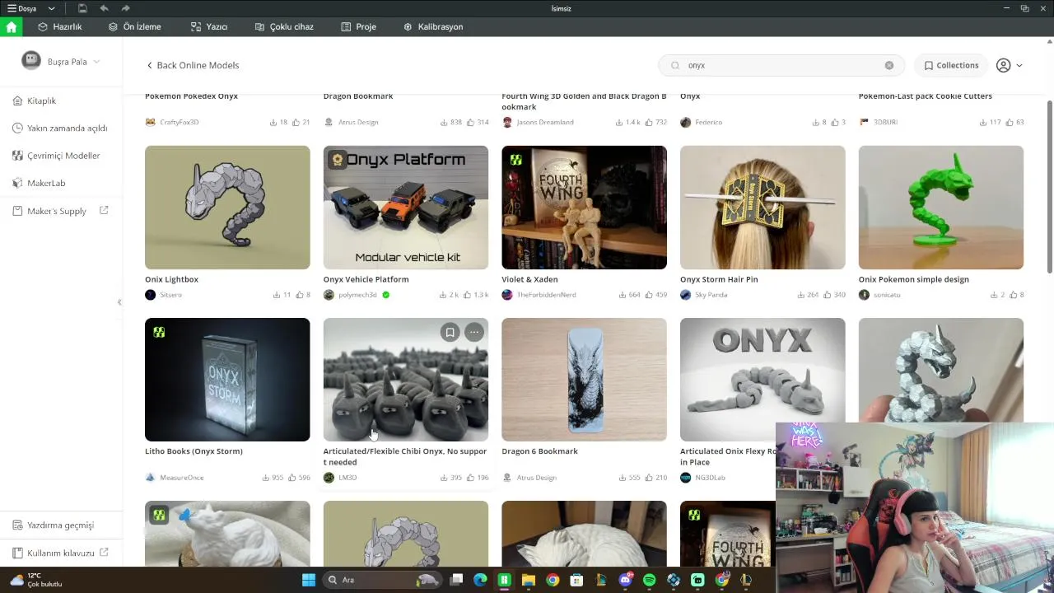Expand the Buşra Pala account dropdown
Viewport: 1054px width, 593px height.
pos(96,62)
